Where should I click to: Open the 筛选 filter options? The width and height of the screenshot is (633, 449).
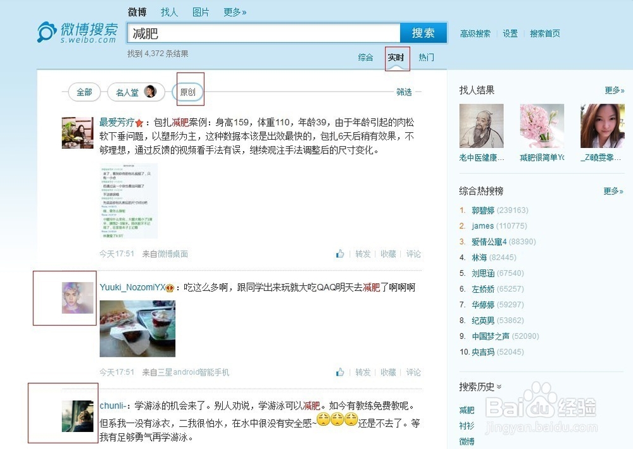404,92
